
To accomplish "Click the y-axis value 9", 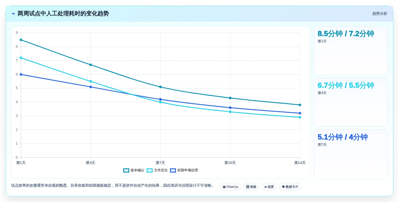I will point(17,33).
